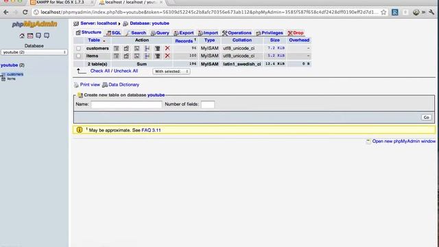Bookmark page with the star icon
The height and width of the screenshot is (247, 439).
tap(383, 12)
